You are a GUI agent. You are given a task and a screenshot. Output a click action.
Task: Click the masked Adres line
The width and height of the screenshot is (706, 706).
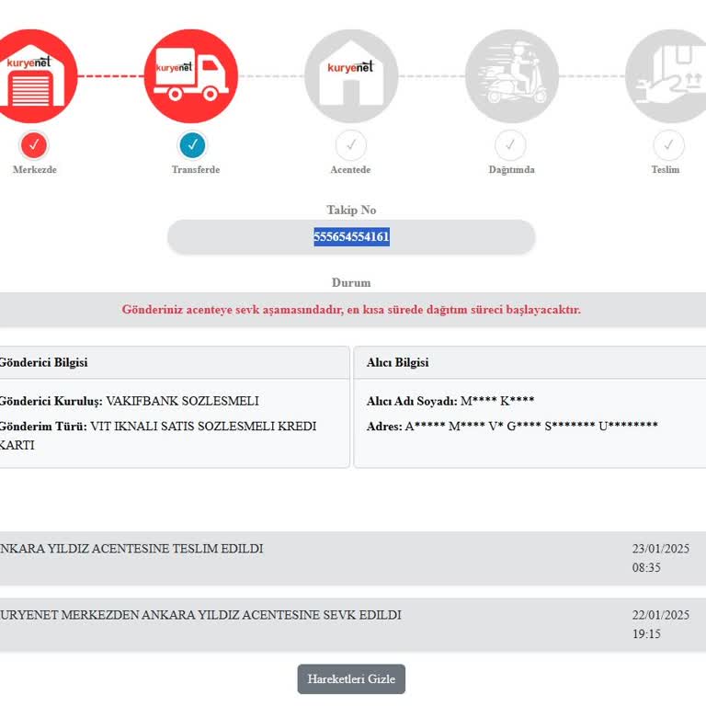pos(512,426)
